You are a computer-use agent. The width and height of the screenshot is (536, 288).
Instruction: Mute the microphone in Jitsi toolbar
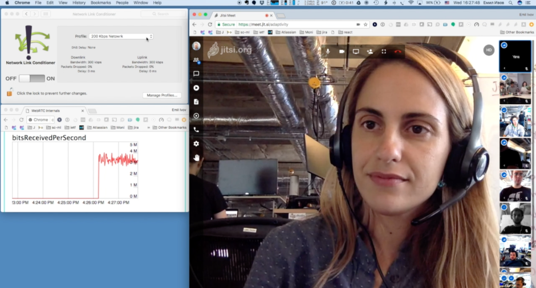(328, 51)
